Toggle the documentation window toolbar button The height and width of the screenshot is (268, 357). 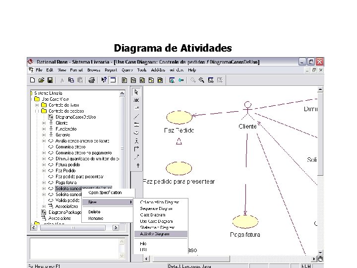[x=113, y=80]
